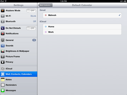127x95 pixels.
Task: Open Notes settings
Action: (19, 80)
